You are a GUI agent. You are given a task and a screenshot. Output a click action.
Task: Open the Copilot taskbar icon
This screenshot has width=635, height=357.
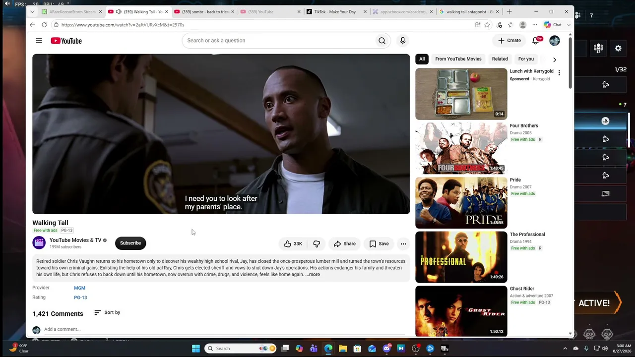point(299,349)
